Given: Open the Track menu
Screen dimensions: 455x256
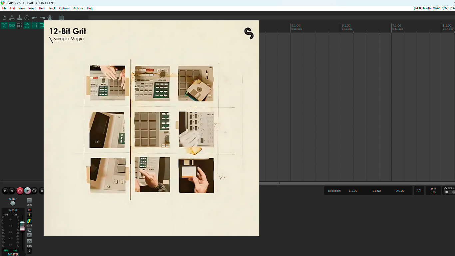Looking at the screenshot, I should click(52, 8).
